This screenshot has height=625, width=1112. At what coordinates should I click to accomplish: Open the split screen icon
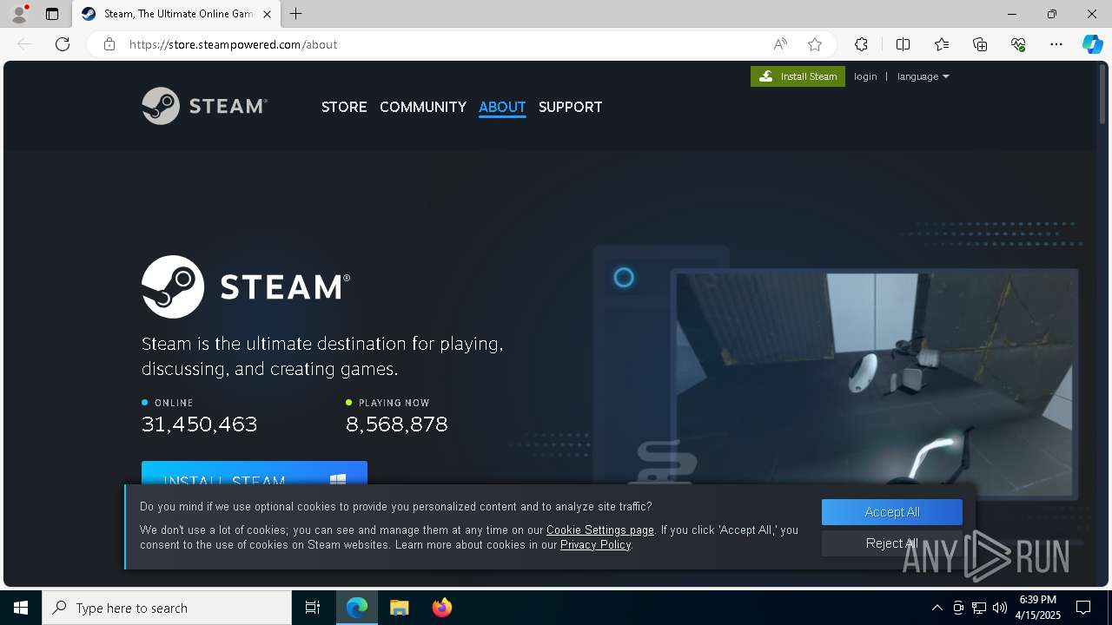pyautogui.click(x=903, y=44)
